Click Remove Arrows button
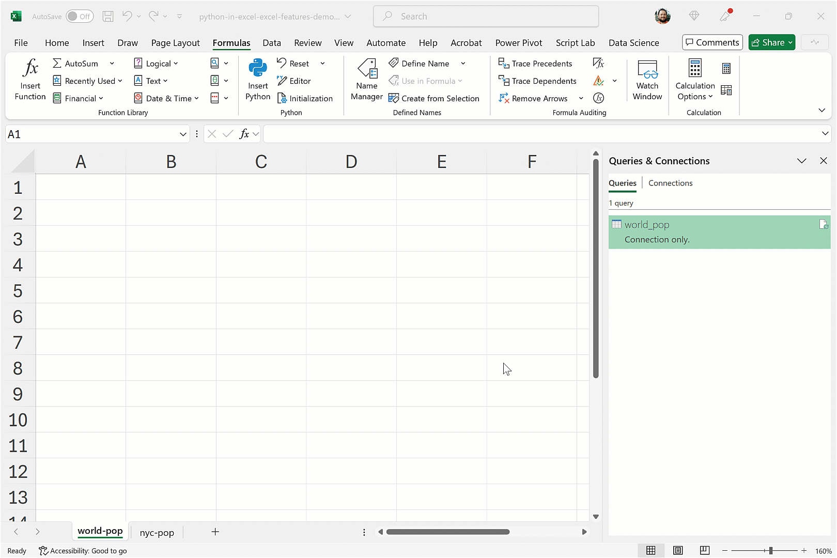This screenshot has height=558, width=837. click(534, 98)
